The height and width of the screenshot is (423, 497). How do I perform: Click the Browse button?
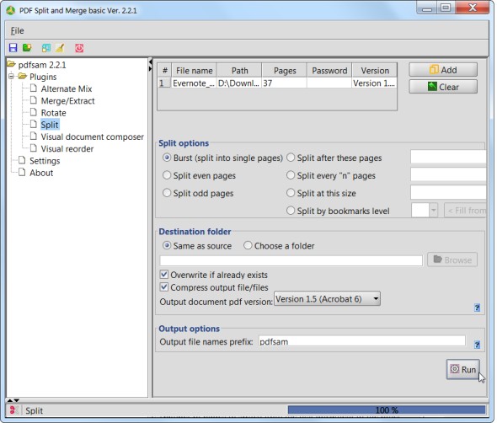pos(452,260)
